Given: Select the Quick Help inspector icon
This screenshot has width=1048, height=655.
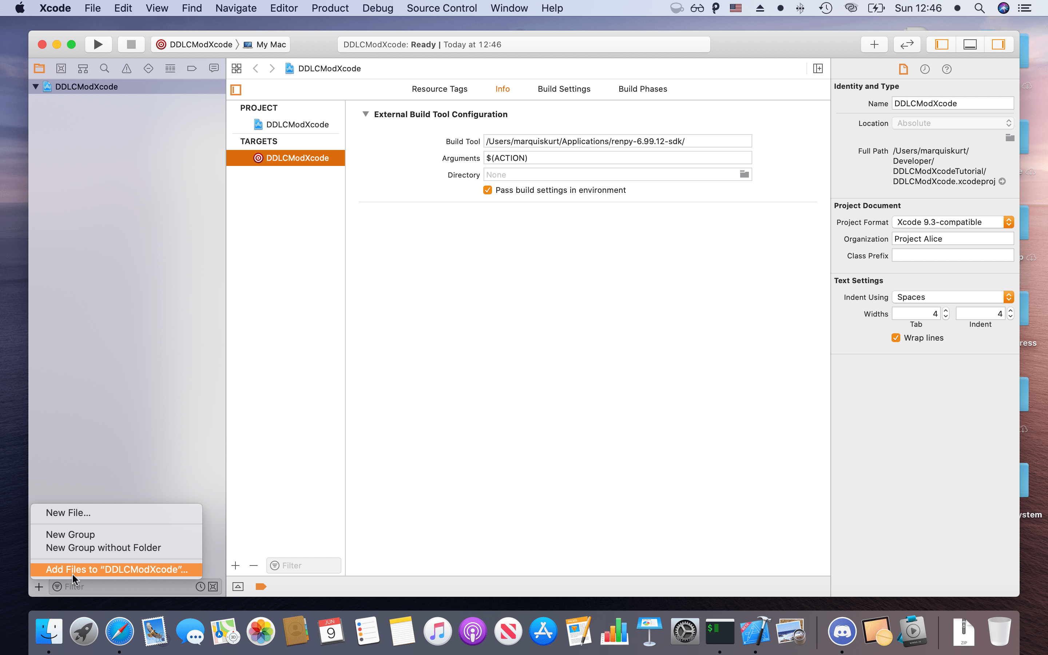Looking at the screenshot, I should click(x=947, y=69).
